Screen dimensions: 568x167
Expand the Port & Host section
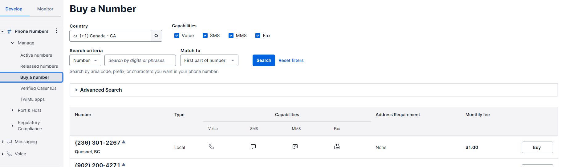(12, 110)
